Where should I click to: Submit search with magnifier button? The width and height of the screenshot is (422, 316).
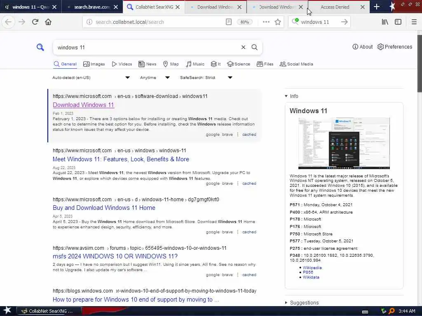254,47
